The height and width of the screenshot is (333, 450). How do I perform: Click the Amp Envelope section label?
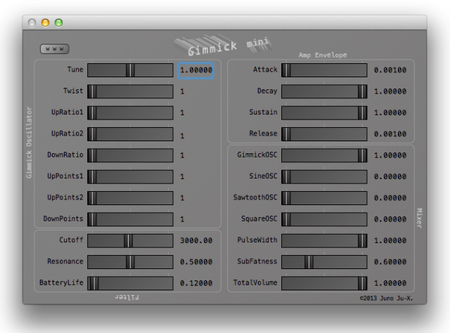click(323, 55)
